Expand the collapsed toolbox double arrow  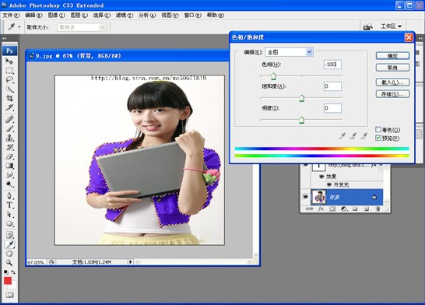4,38
